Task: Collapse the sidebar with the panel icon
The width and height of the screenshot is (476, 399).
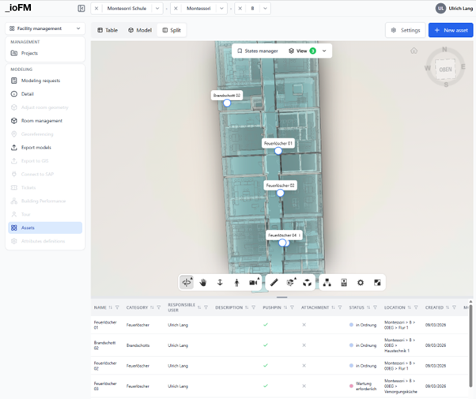Action: pyautogui.click(x=81, y=9)
